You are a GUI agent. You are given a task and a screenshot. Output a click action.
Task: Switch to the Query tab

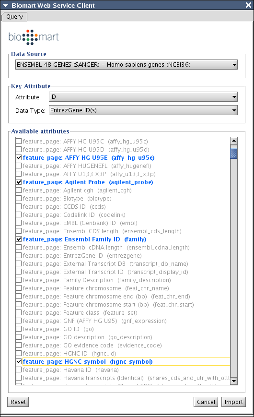click(x=14, y=17)
